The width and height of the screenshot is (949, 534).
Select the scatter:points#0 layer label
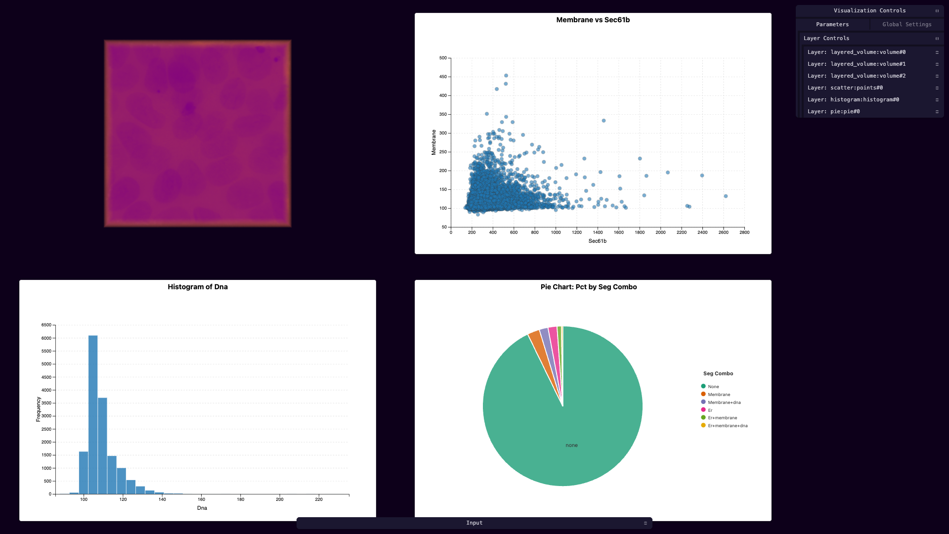tap(845, 88)
